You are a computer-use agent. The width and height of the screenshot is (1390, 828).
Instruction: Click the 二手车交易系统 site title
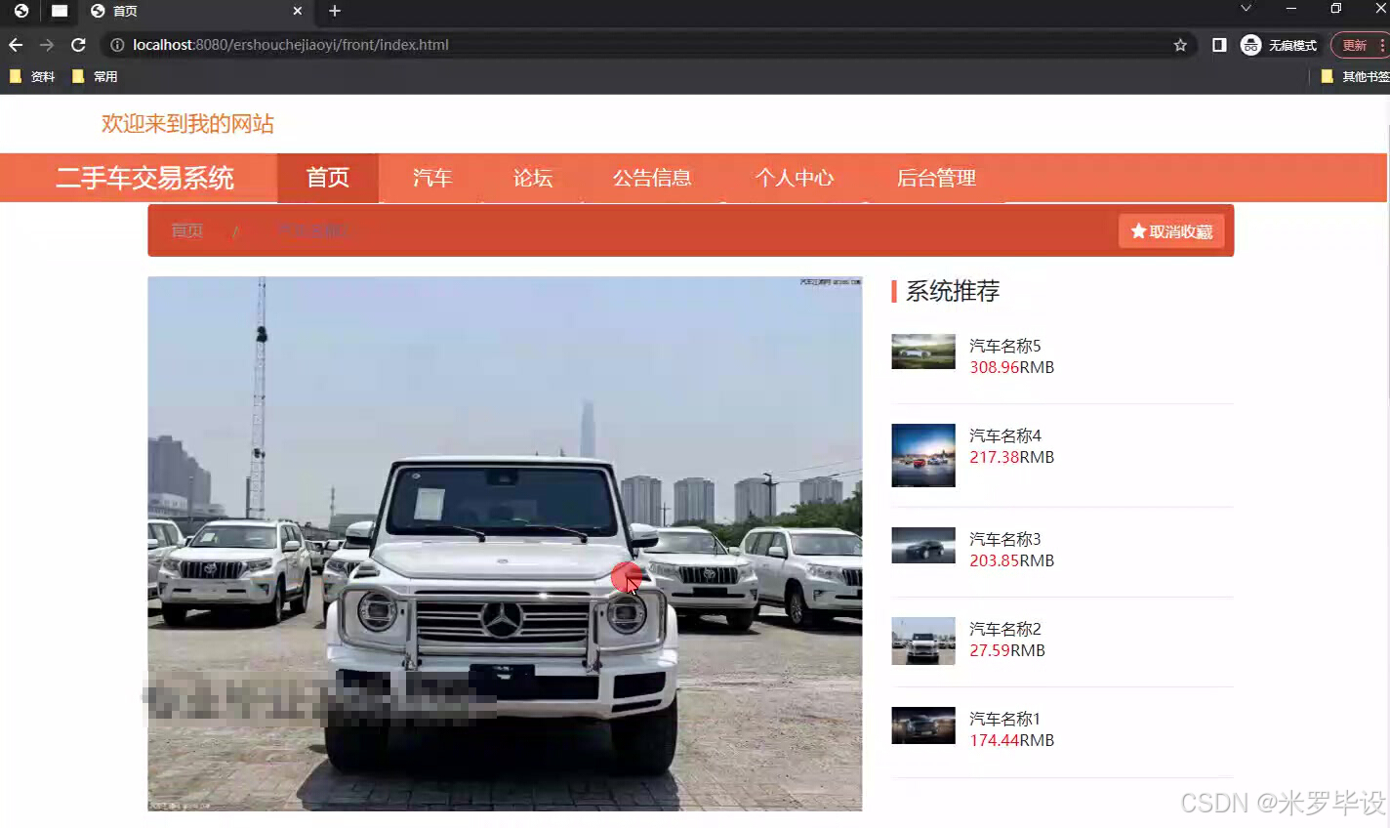pos(144,178)
